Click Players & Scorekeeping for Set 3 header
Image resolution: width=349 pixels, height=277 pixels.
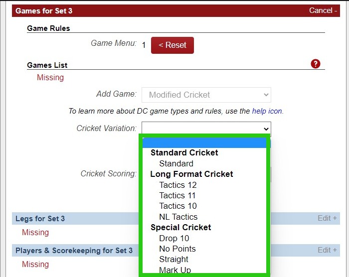(x=74, y=251)
